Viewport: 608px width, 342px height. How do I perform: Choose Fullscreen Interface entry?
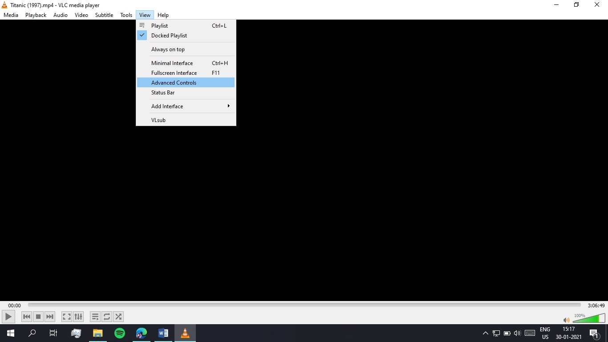(x=186, y=73)
